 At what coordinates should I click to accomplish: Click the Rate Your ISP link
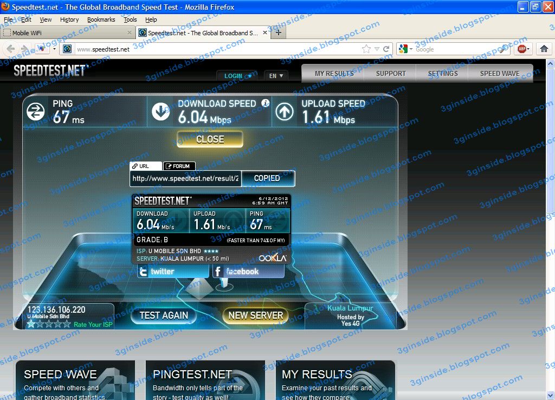(x=93, y=324)
